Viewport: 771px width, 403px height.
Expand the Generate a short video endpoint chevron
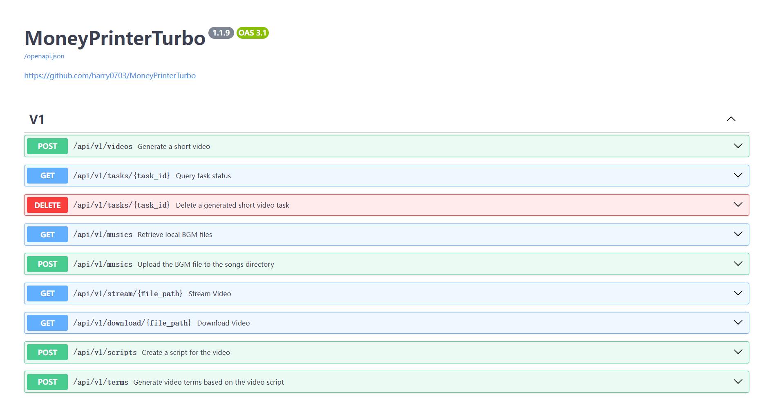pos(738,146)
